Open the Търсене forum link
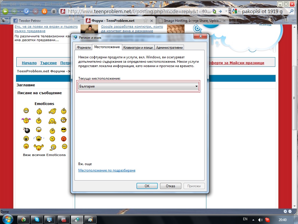298x224 pixels. pyautogui.click(x=49, y=63)
